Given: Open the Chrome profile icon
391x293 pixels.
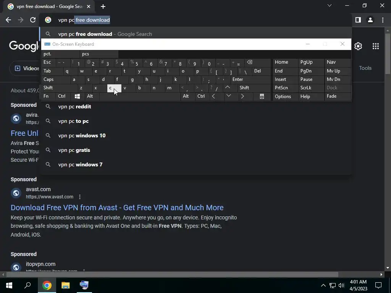Looking at the screenshot, I should click(370, 20).
